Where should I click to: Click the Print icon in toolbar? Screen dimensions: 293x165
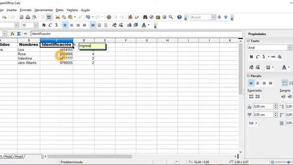(x=28, y=17)
